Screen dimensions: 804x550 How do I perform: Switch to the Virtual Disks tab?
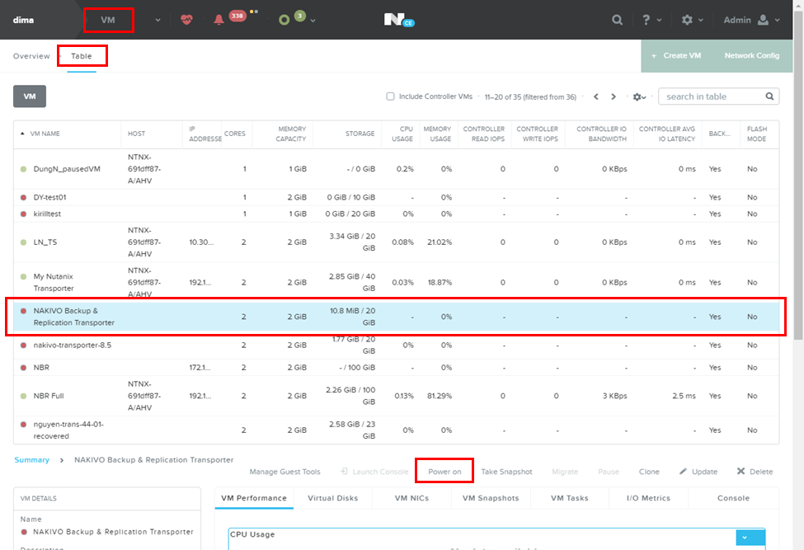333,498
